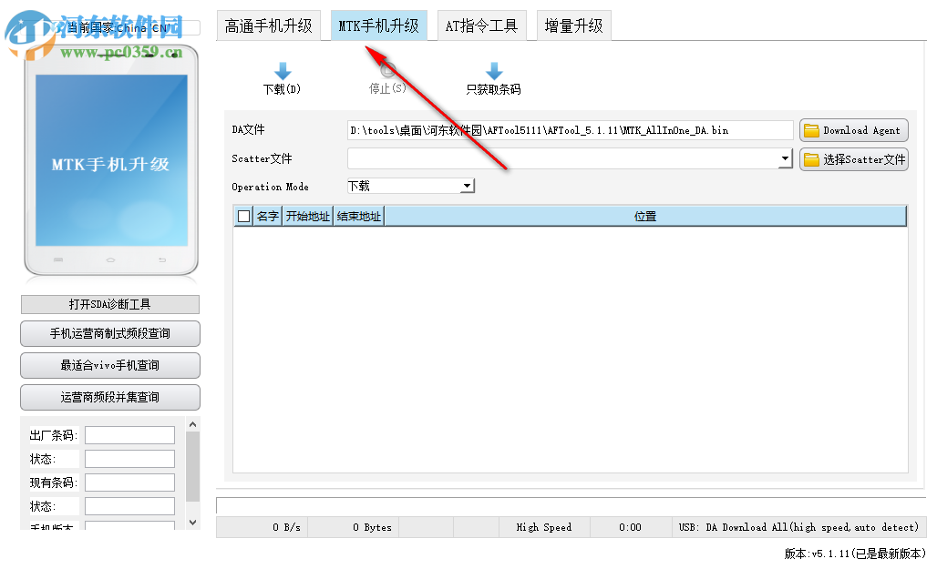Click the folder icon on 选择Scatter文件 button
937x569 pixels.
point(810,158)
